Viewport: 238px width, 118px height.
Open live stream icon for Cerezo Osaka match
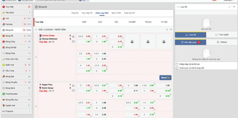[x=73, y=41]
